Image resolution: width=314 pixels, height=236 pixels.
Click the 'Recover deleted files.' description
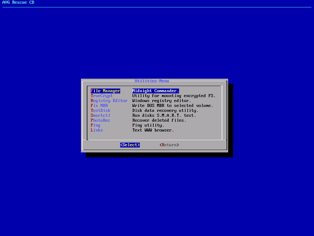[159, 120]
